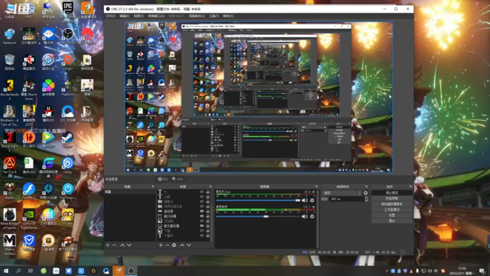
Task: Open the 渐变 transition type dropdown
Action: click(342, 193)
